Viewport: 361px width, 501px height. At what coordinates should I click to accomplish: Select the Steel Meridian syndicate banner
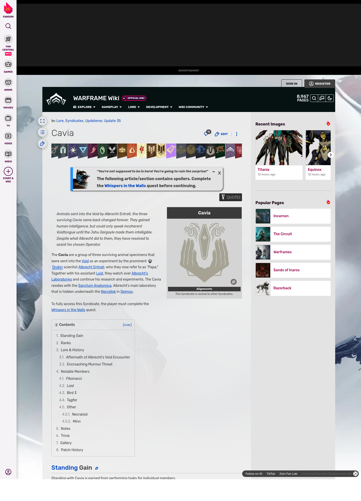[x=63, y=151]
